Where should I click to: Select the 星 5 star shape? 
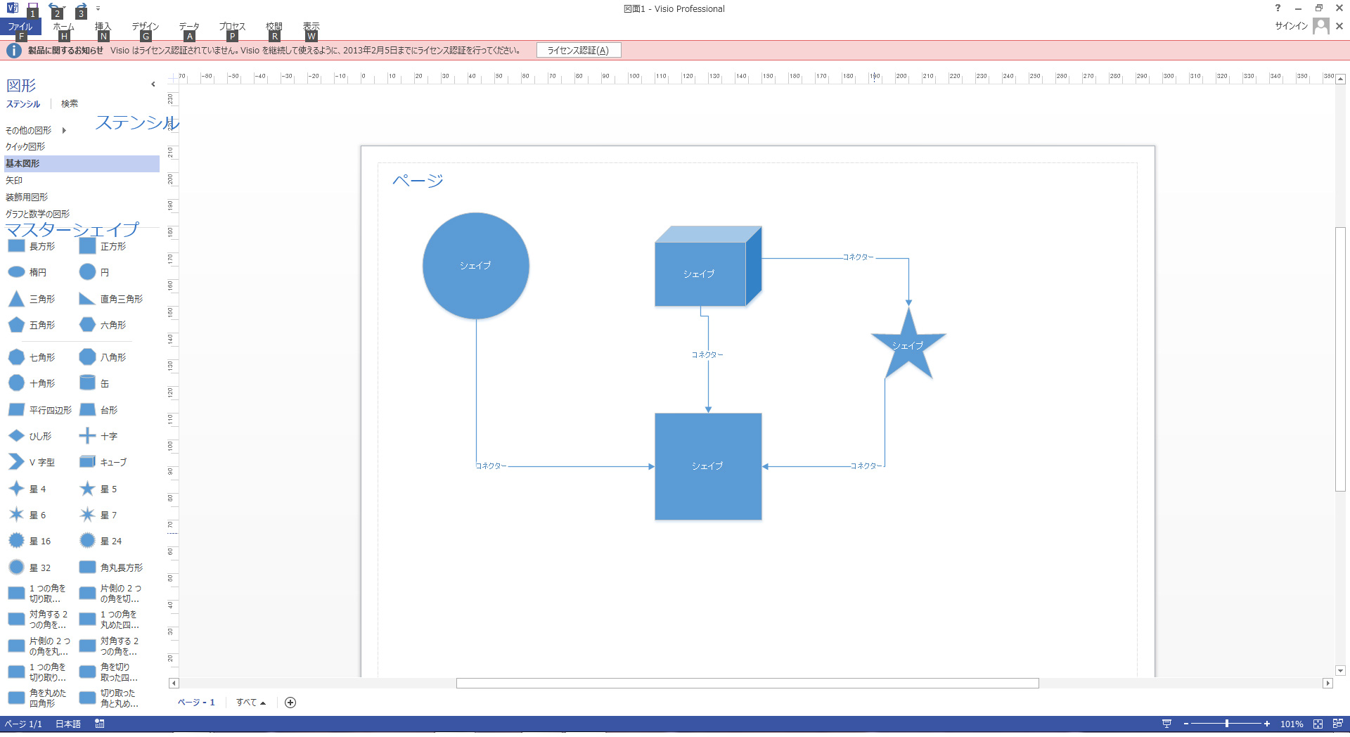[x=98, y=489]
